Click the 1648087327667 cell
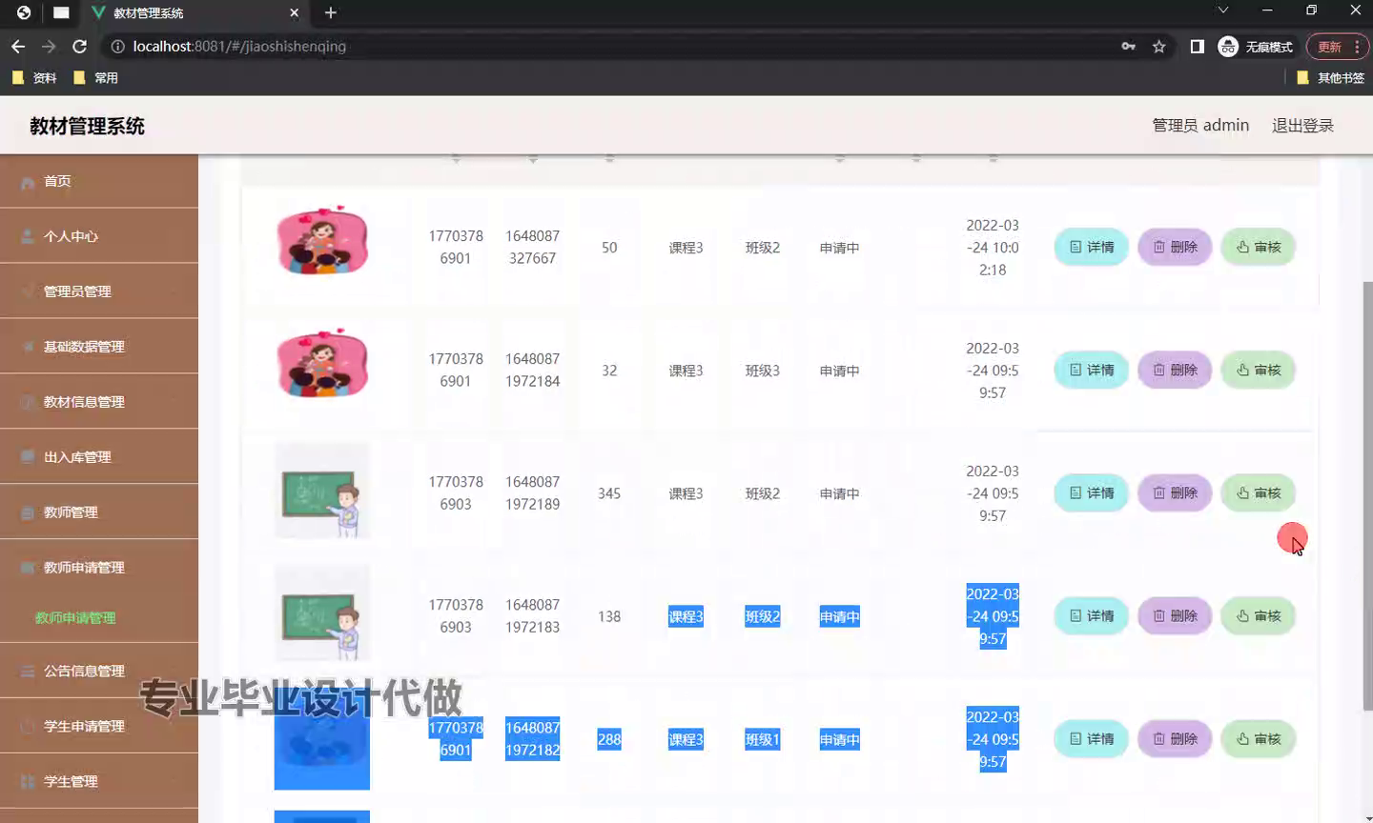 tap(532, 247)
